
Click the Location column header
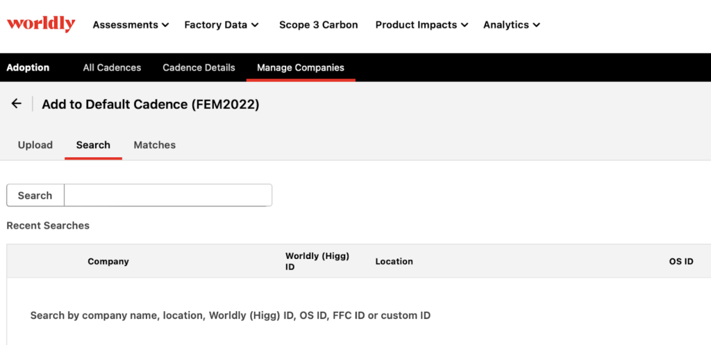pos(394,261)
